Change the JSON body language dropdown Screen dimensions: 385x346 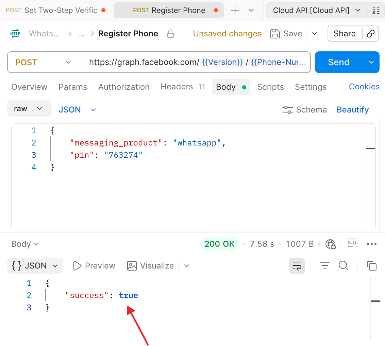pos(77,110)
